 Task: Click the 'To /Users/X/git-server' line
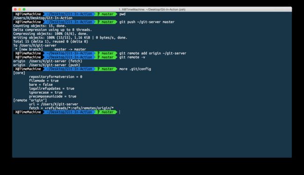tap(35, 45)
